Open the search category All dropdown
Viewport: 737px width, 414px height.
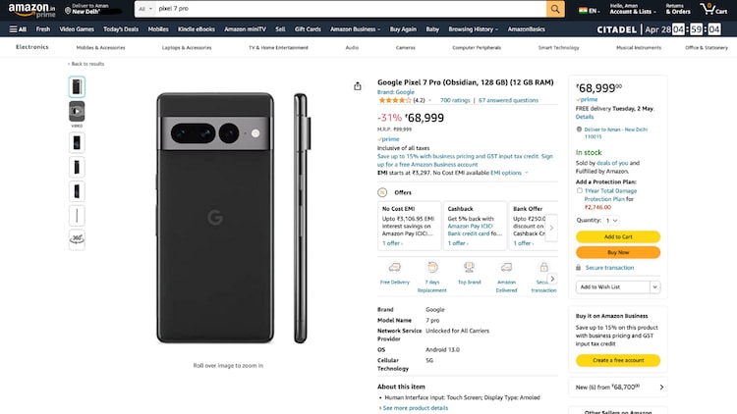tap(144, 9)
